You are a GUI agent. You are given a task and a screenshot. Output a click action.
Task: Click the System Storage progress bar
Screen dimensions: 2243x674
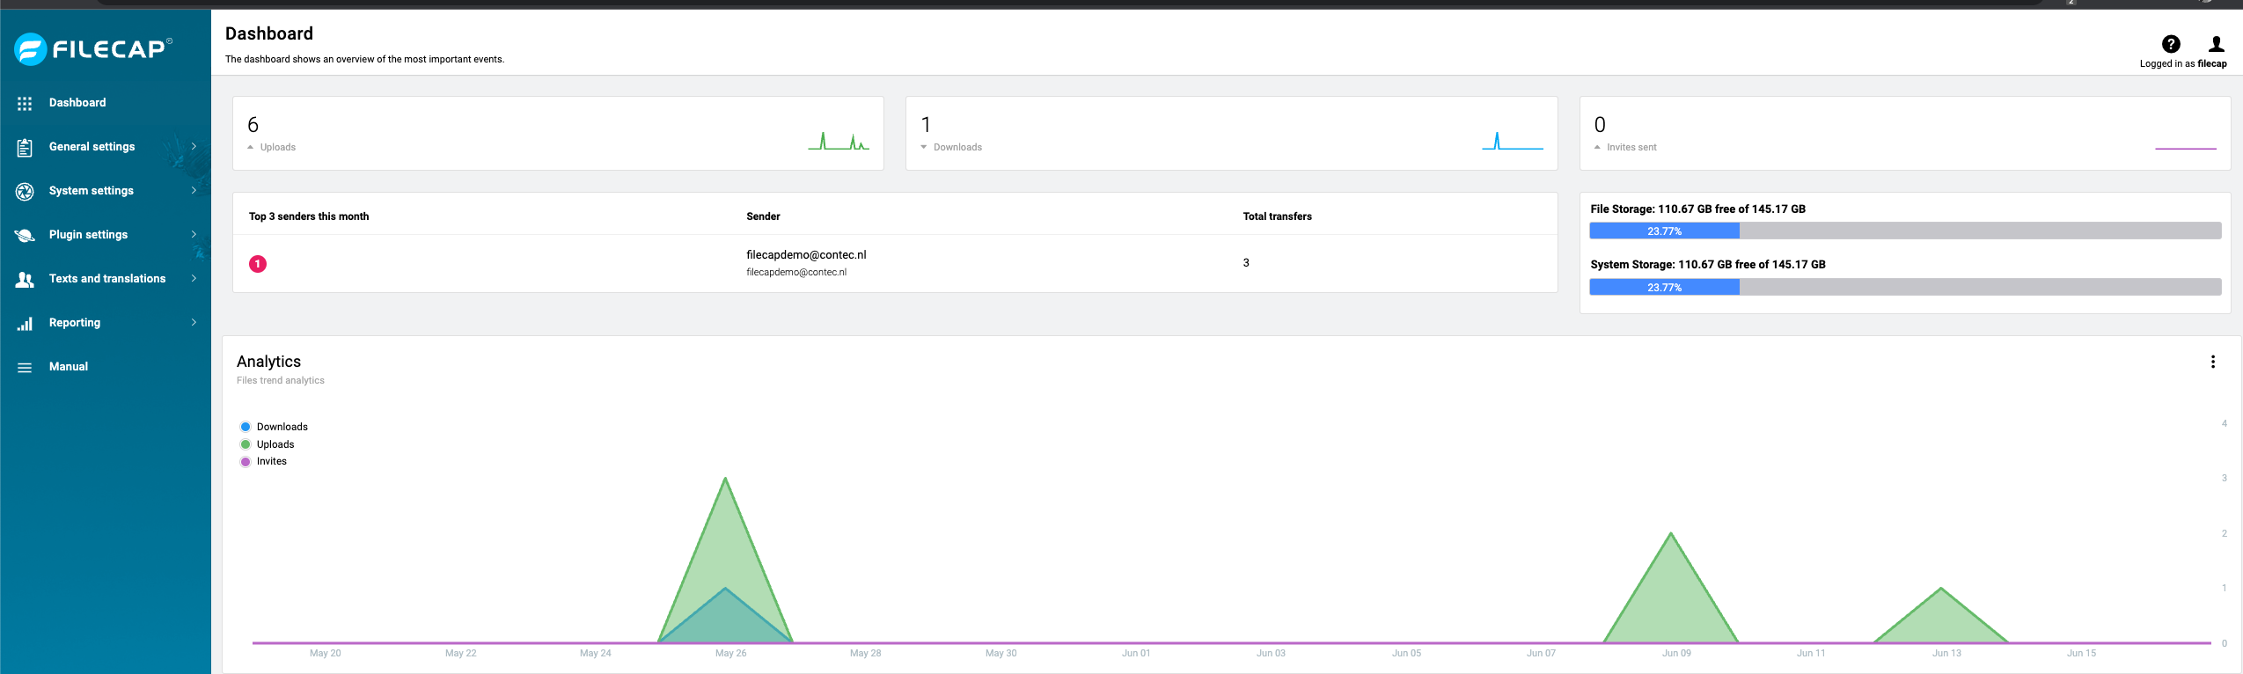tap(1905, 287)
